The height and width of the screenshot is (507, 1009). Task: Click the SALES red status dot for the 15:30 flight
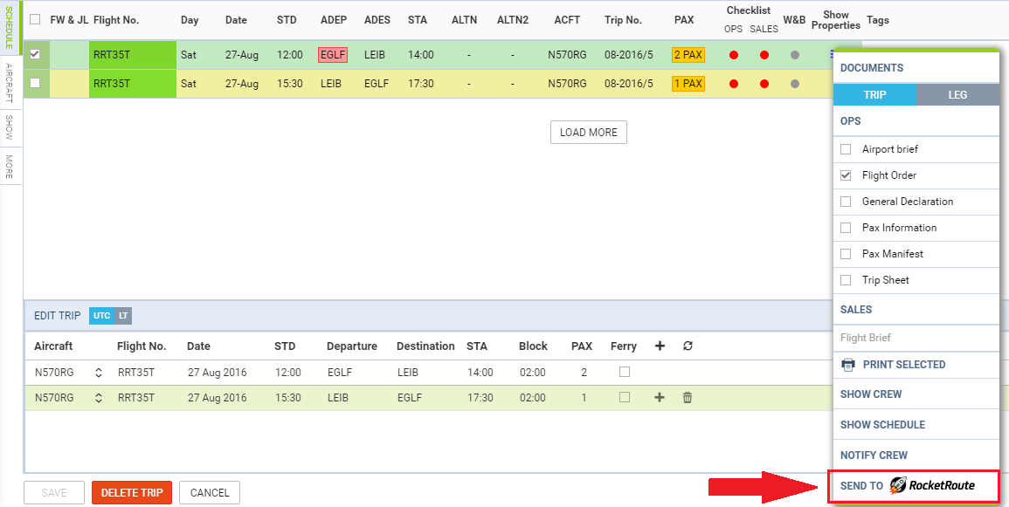(x=764, y=84)
